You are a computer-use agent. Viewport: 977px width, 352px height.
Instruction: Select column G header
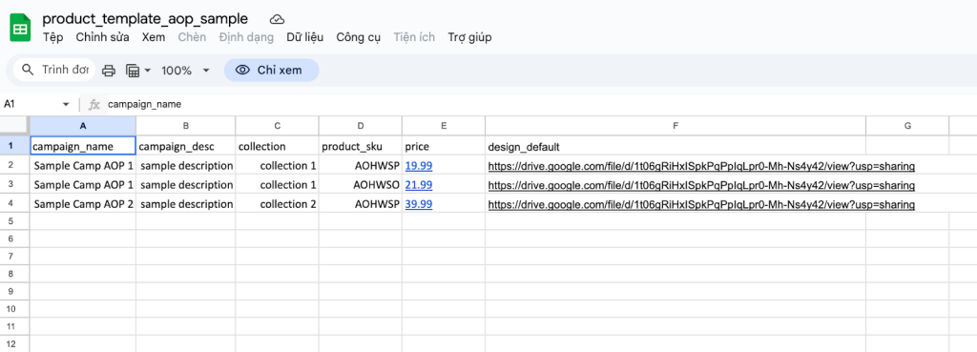[x=907, y=126]
